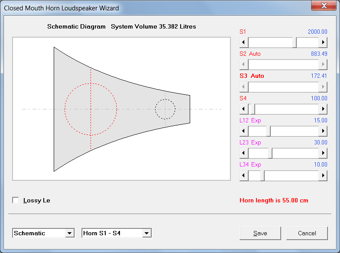
Task: Click the L12 Exp slider left arrow
Action: click(244, 131)
